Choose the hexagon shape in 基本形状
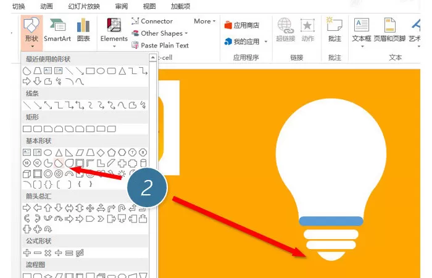 pyautogui.click(x=122, y=152)
